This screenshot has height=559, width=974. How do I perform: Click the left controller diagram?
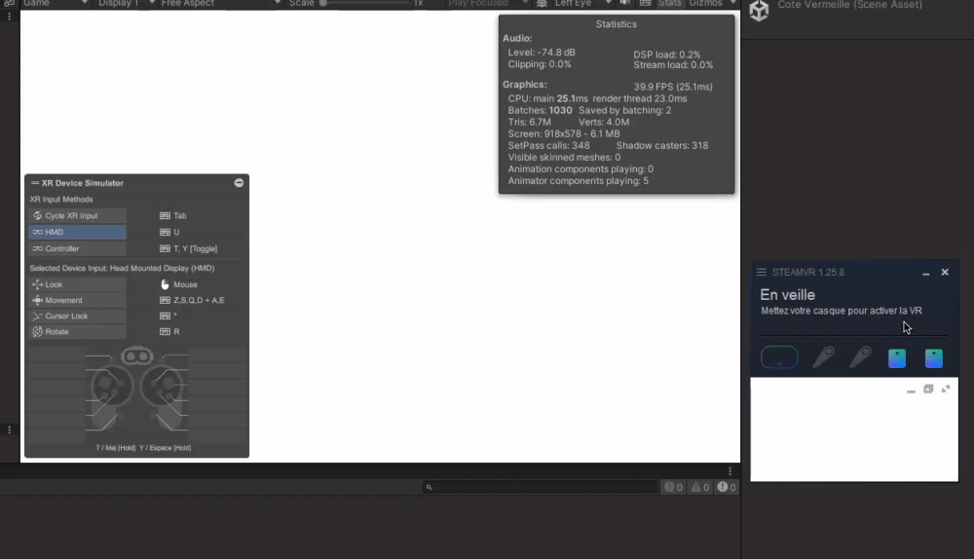click(x=110, y=395)
